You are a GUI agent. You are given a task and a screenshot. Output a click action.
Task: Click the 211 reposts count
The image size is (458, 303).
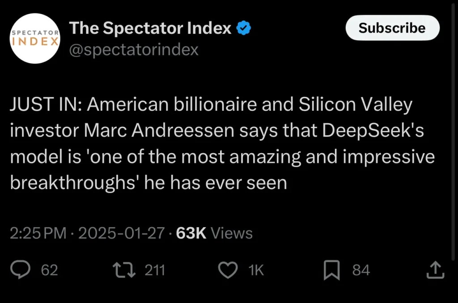[x=155, y=270]
